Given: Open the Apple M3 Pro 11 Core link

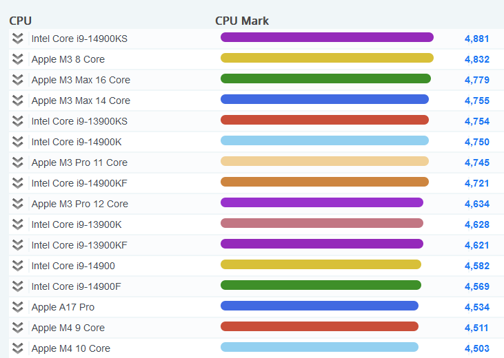Looking at the screenshot, I should [x=79, y=162].
